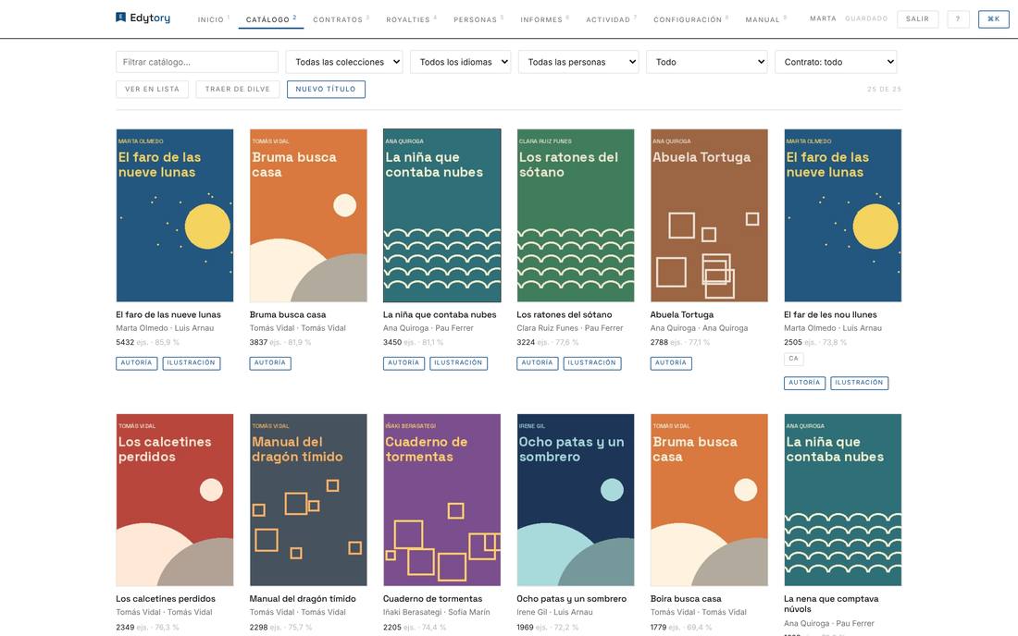The height and width of the screenshot is (636, 1018).
Task: Click the Ilustración tag under 'Los ratones del sótano'
Action: [592, 363]
